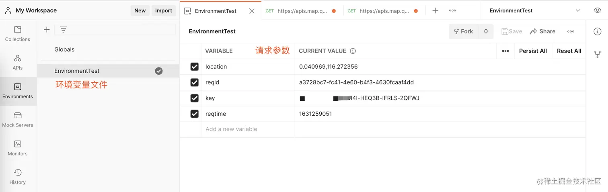Uncheck the reqid variable checkbox
This screenshot has height=192, width=608.
[195, 82]
